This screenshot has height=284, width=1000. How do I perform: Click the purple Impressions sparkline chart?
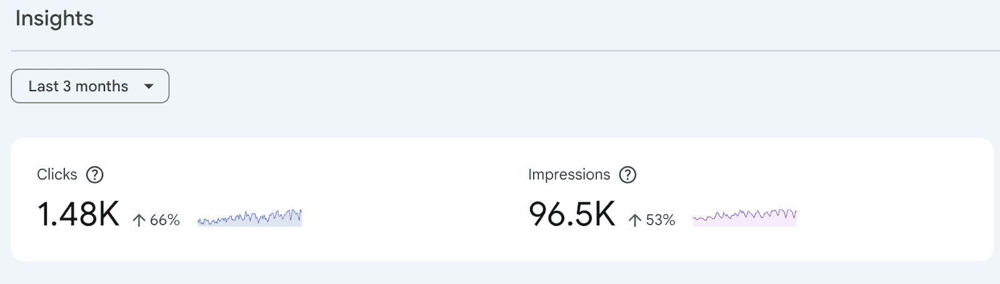[744, 217]
